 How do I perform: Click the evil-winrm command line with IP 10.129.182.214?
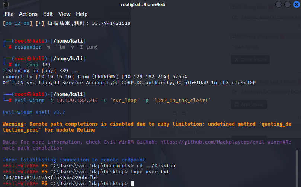(112, 100)
